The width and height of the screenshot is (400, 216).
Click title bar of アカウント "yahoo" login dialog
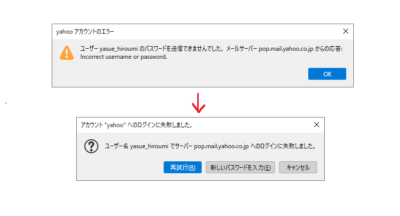coord(137,125)
